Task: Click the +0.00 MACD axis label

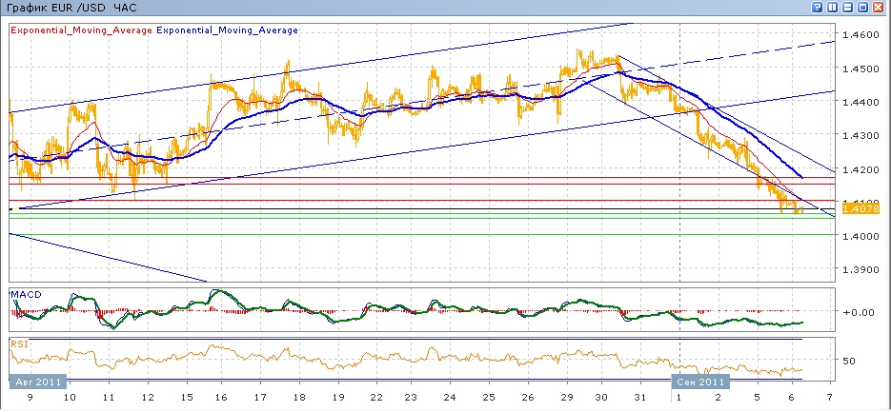Action: click(x=862, y=311)
